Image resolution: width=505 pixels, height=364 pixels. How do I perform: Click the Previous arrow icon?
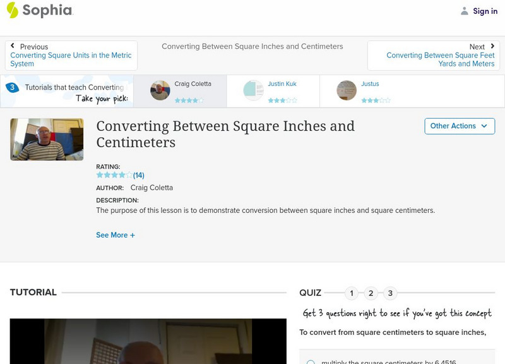[x=13, y=47]
